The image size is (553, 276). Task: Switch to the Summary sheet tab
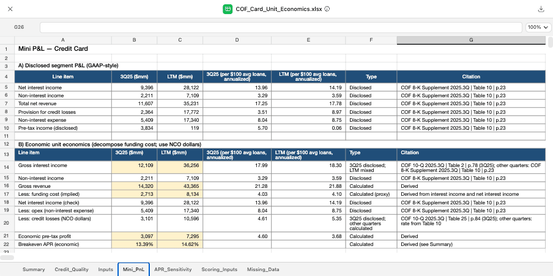[x=34, y=269]
